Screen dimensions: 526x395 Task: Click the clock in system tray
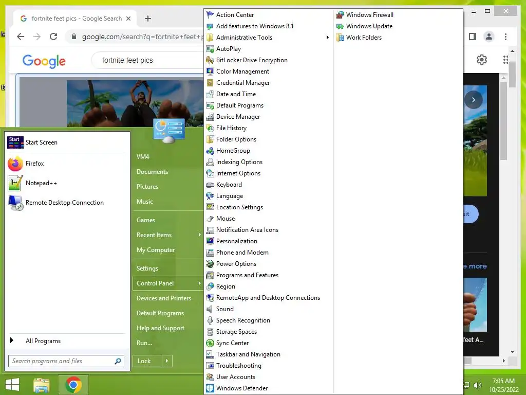(503, 385)
